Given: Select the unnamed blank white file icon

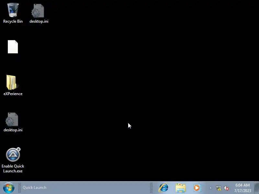Looking at the screenshot, I should [13, 47].
